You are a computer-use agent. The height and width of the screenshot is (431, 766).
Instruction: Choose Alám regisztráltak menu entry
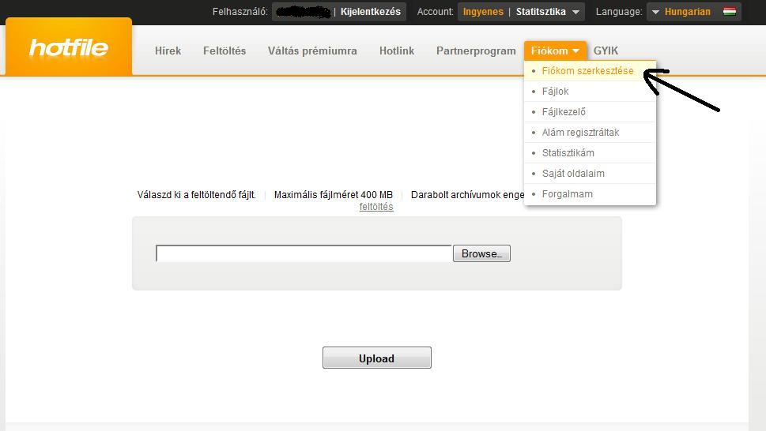590,132
